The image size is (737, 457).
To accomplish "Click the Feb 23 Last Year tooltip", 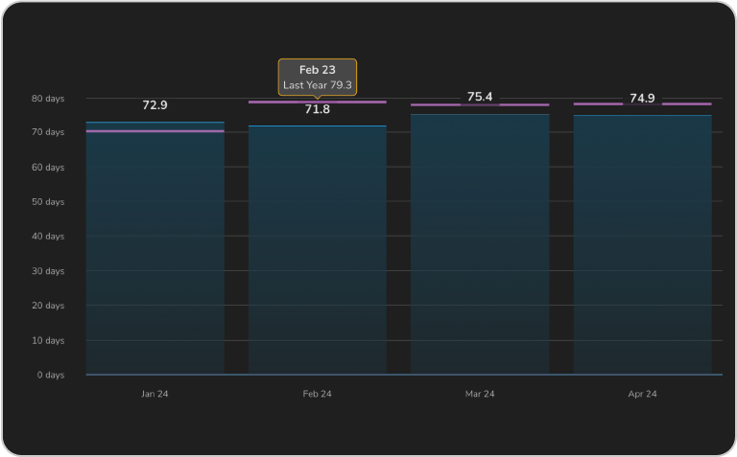I will (318, 78).
